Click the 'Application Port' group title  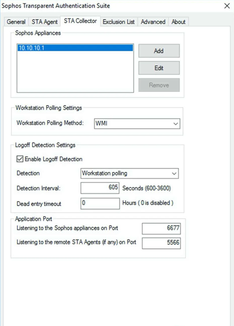[x=34, y=219]
